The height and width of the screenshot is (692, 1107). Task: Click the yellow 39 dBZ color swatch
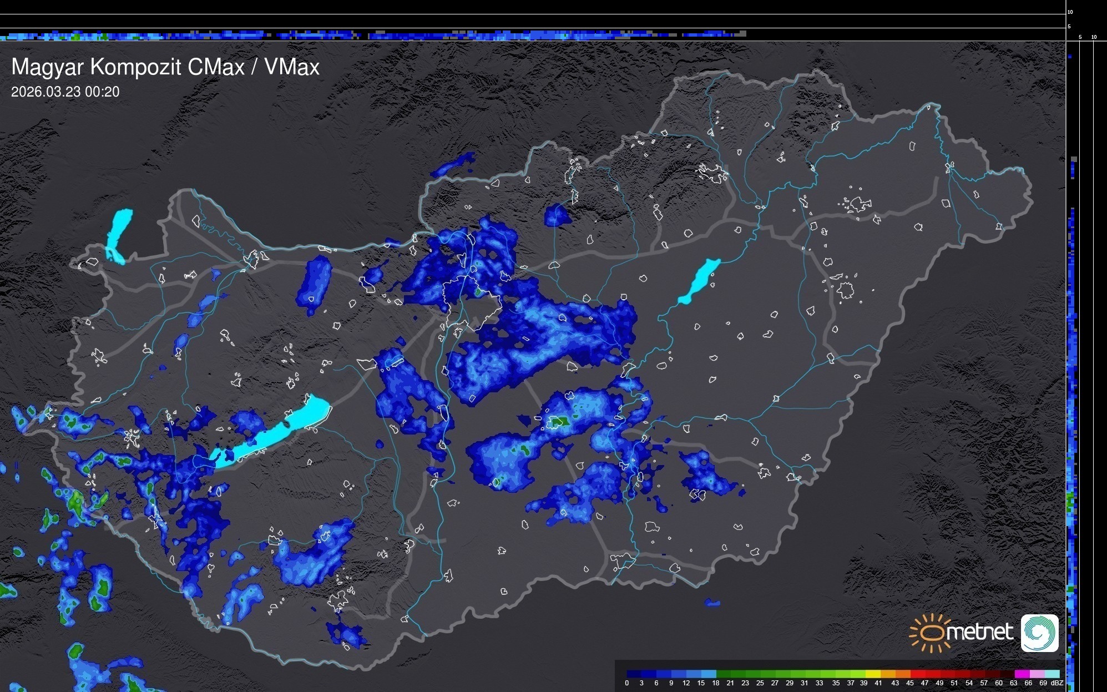[x=873, y=674]
